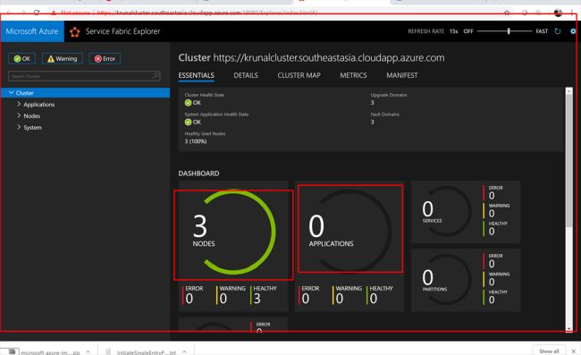Expand the System tree node
Screen dimensions: 581x355
coord(19,127)
